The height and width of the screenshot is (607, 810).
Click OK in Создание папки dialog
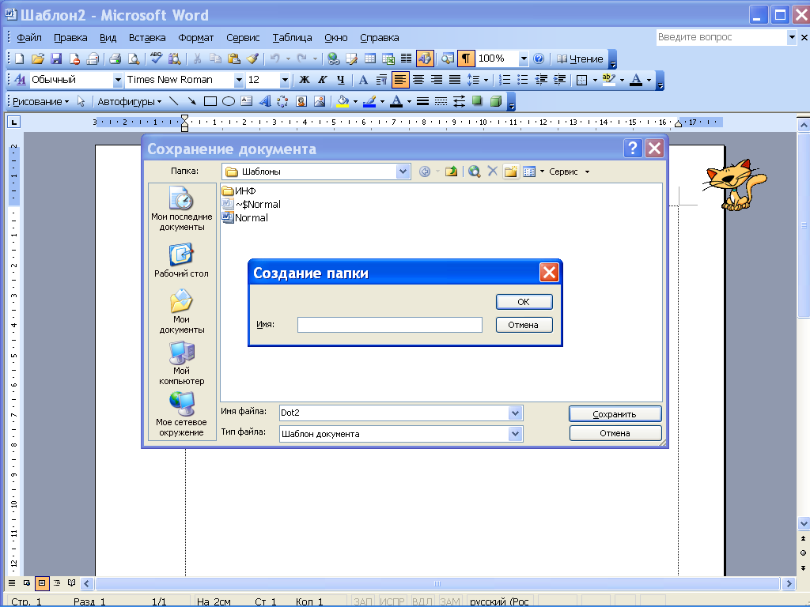pos(524,302)
